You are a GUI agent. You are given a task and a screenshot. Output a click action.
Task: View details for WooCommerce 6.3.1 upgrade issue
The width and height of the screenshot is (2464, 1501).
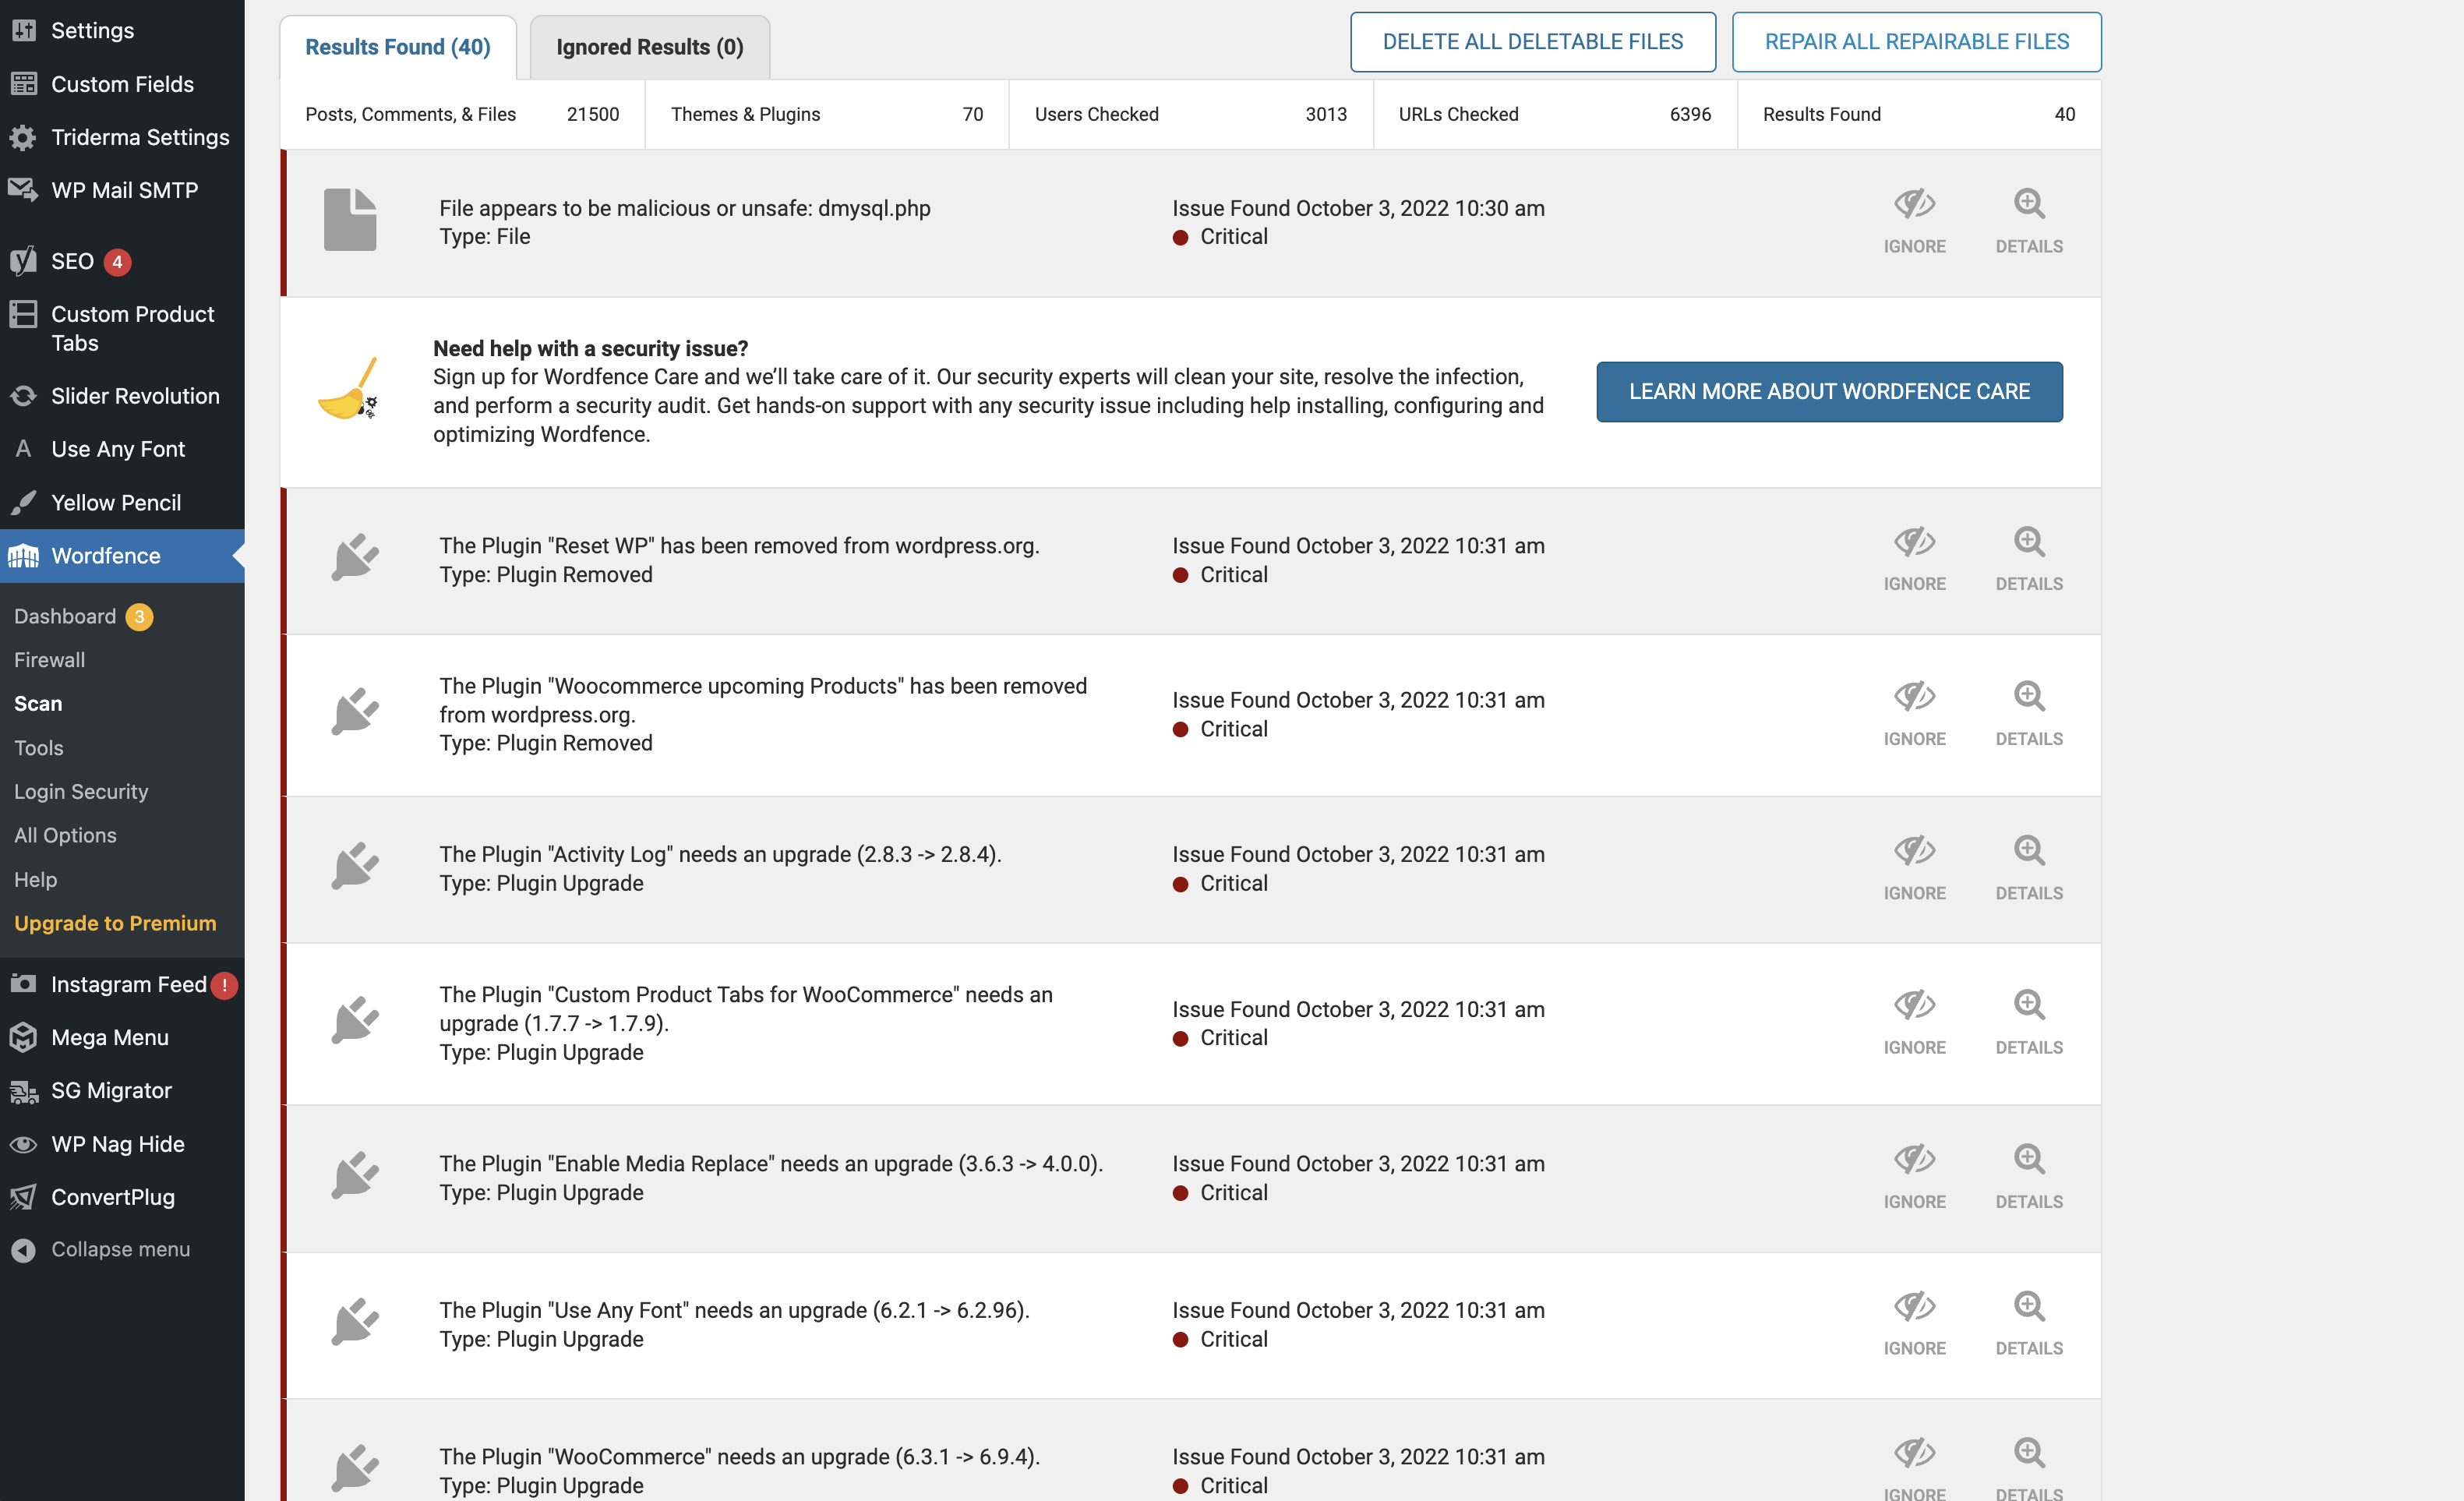pyautogui.click(x=2028, y=1468)
